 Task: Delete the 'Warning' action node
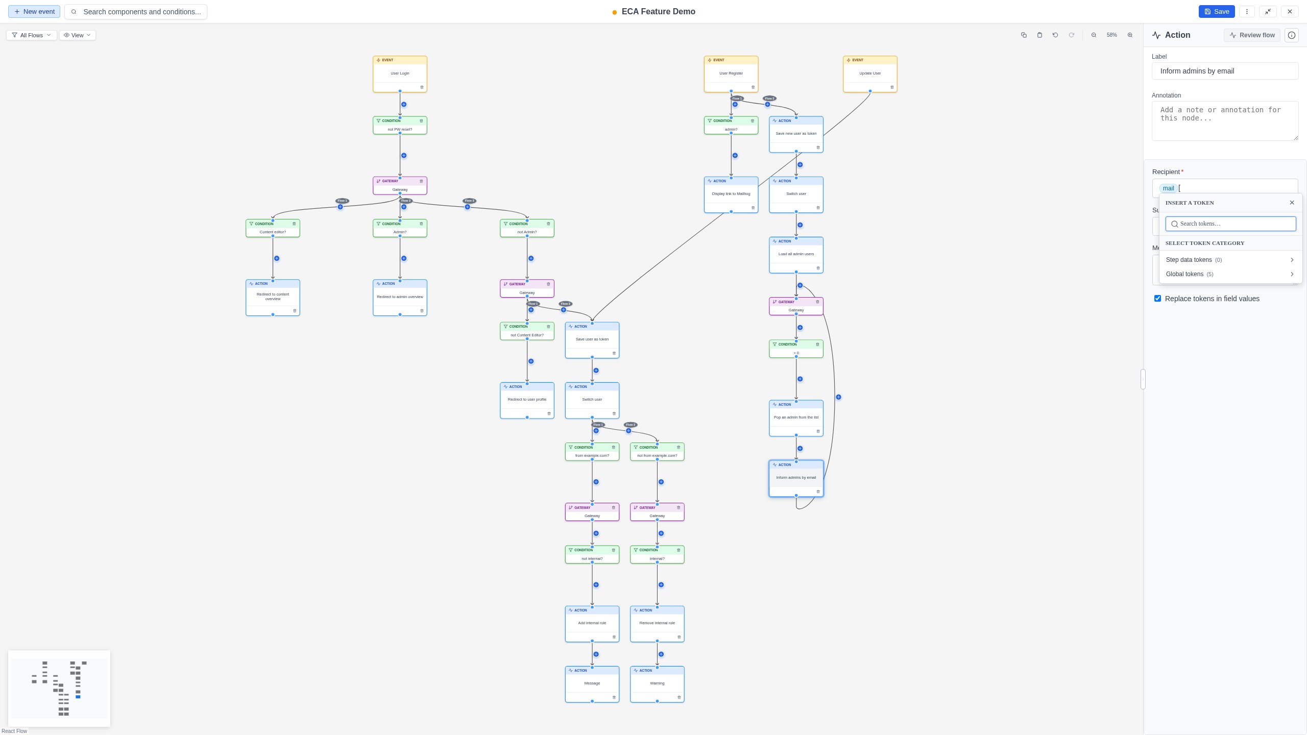tap(679, 697)
